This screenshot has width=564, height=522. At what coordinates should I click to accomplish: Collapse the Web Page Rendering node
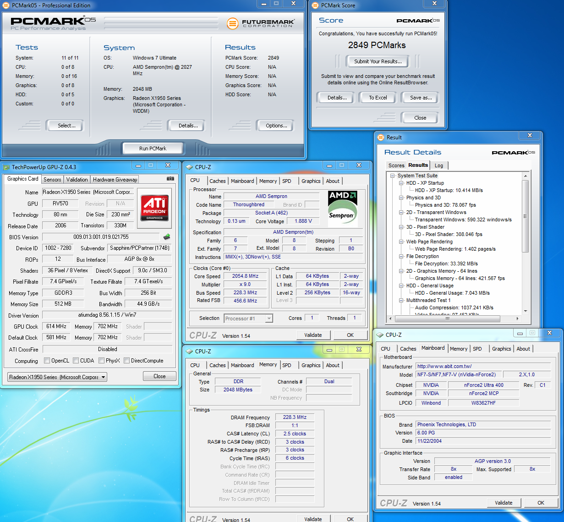(x=401, y=242)
